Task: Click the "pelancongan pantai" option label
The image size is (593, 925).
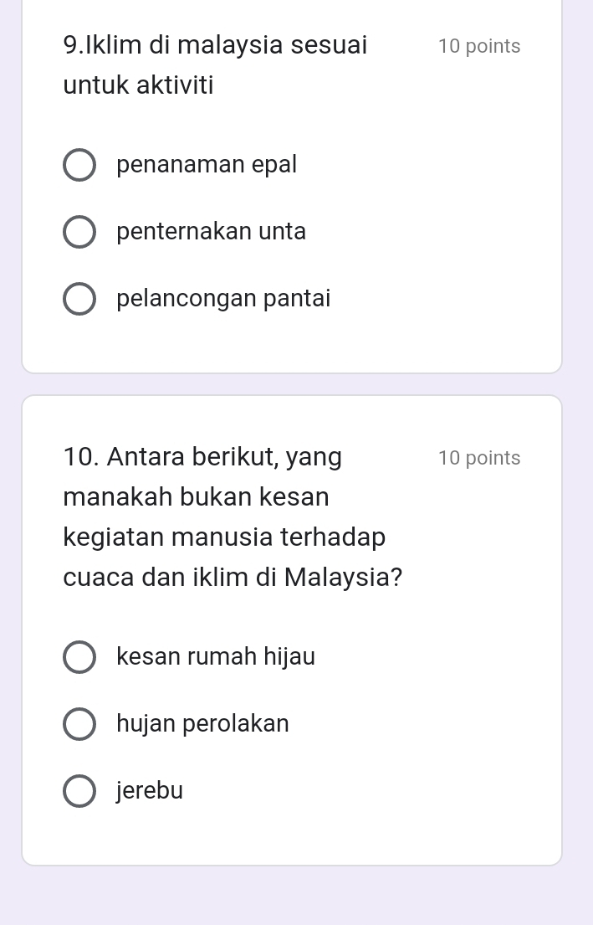Action: [223, 299]
